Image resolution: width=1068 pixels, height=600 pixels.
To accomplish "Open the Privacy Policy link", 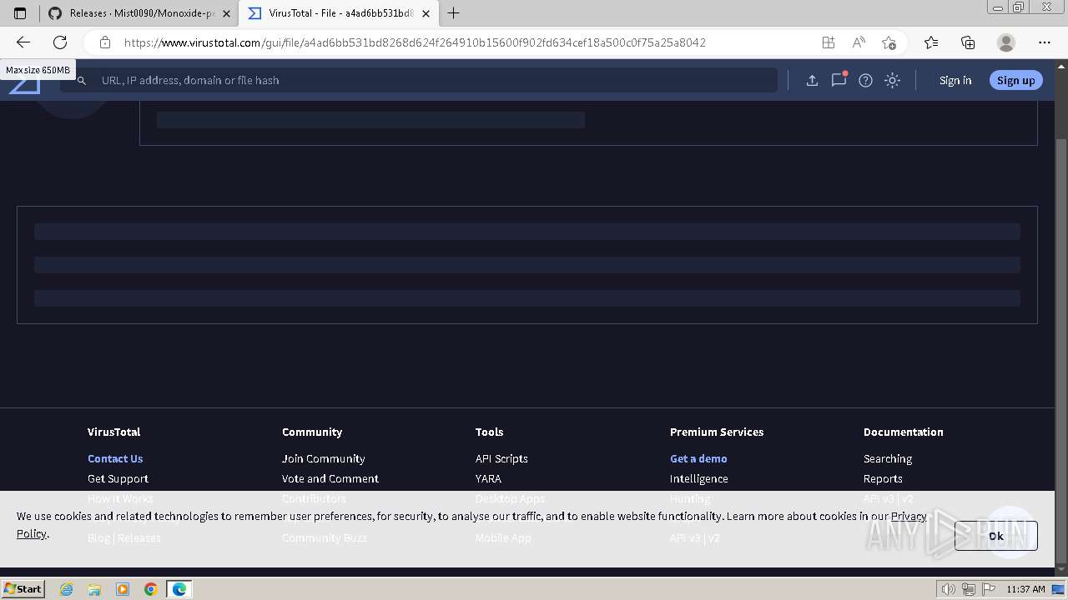I will pyautogui.click(x=909, y=516).
